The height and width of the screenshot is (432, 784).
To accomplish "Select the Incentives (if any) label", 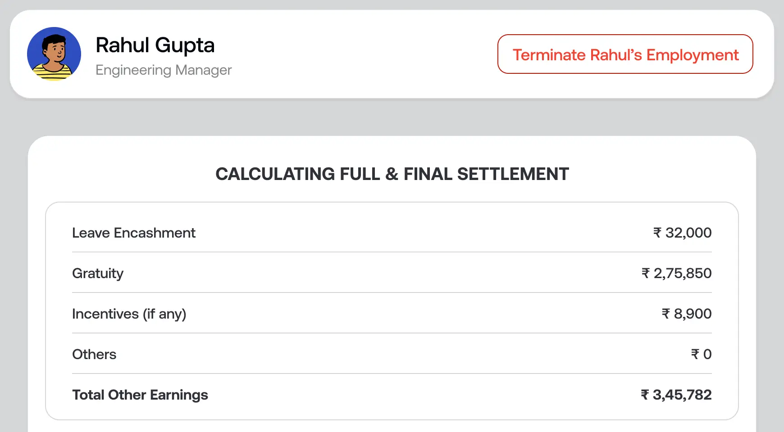I will coord(129,314).
